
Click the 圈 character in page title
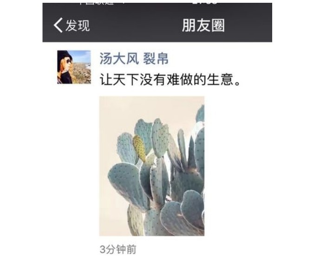(218, 26)
